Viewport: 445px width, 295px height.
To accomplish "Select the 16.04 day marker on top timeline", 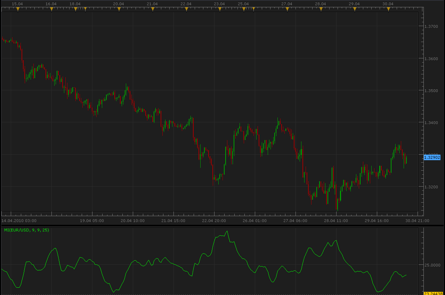I will [x=51, y=9].
